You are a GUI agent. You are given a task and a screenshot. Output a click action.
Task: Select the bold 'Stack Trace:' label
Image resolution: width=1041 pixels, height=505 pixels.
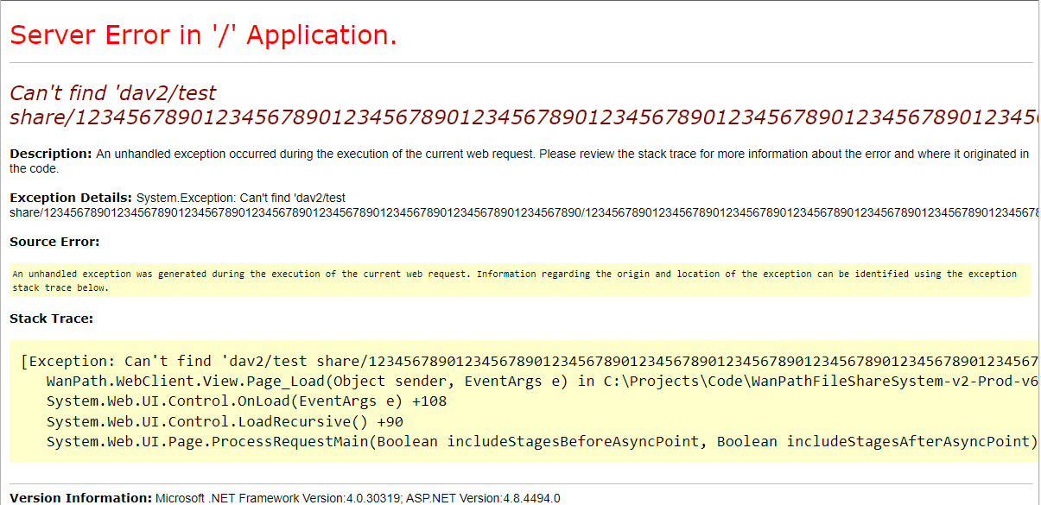51,319
